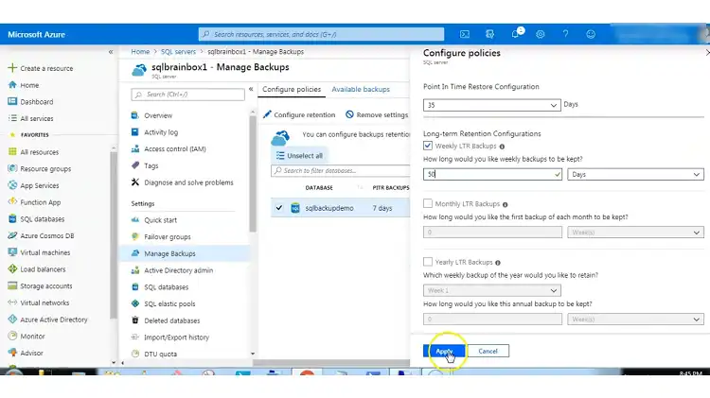
Task: Open Azure Active Directory favorite
Action: point(48,320)
